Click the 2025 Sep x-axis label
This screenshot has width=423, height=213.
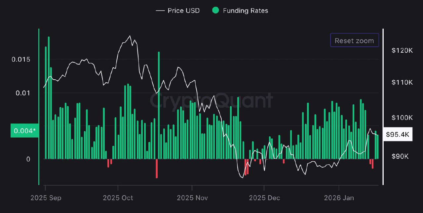[46, 198]
